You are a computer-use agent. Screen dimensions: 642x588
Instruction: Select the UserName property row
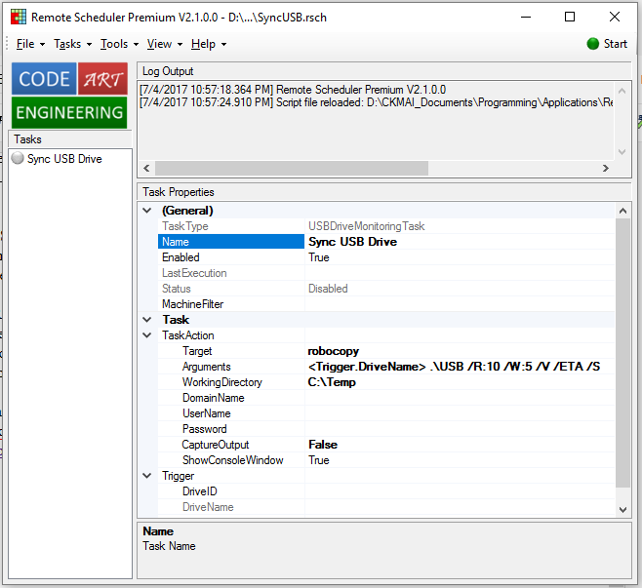(x=386, y=413)
